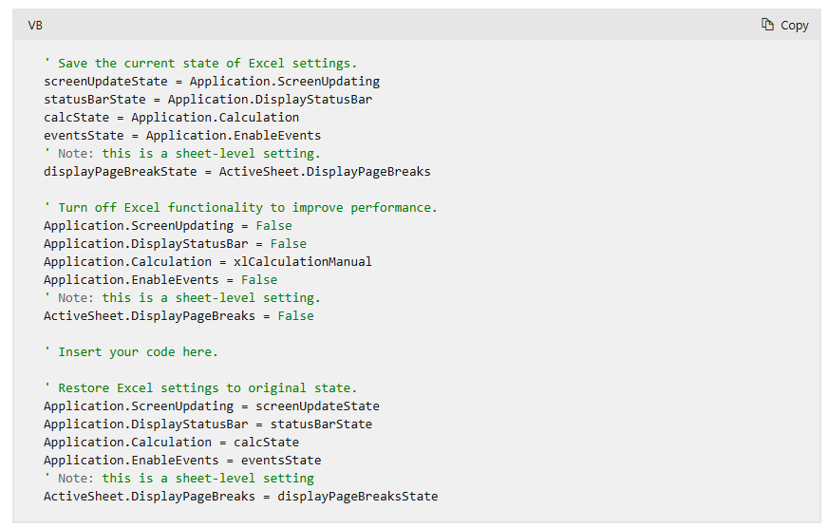Image resolution: width=828 pixels, height=528 pixels.
Task: Click the comment 'Restore Excel settings to original state'
Action: click(200, 388)
